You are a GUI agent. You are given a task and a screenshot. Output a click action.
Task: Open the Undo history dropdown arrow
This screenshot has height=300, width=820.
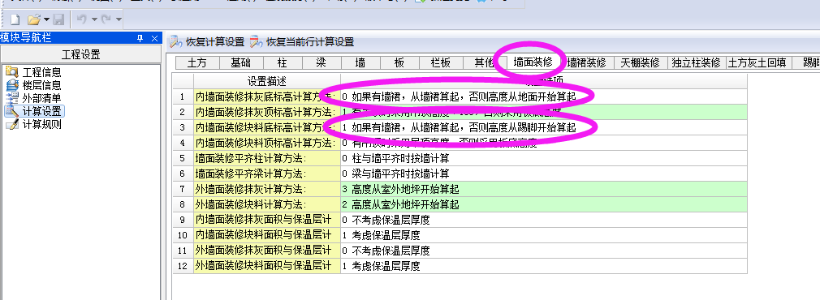(94, 19)
